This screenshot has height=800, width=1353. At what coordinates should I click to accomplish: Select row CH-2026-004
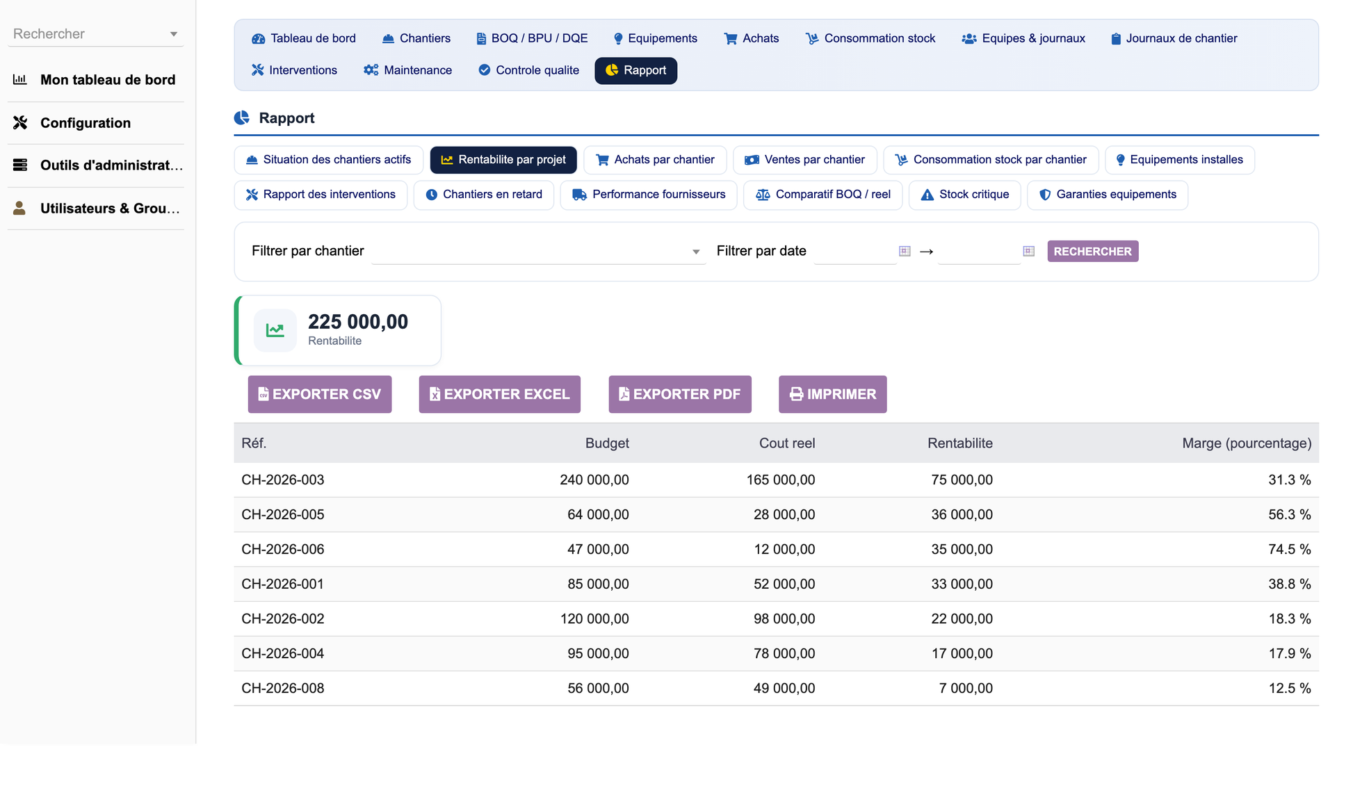point(776,654)
